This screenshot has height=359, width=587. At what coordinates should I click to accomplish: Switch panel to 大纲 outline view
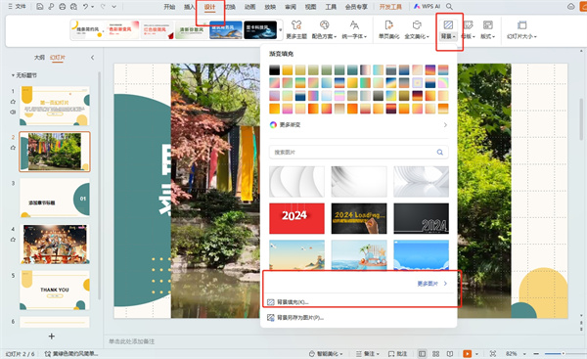[39, 58]
